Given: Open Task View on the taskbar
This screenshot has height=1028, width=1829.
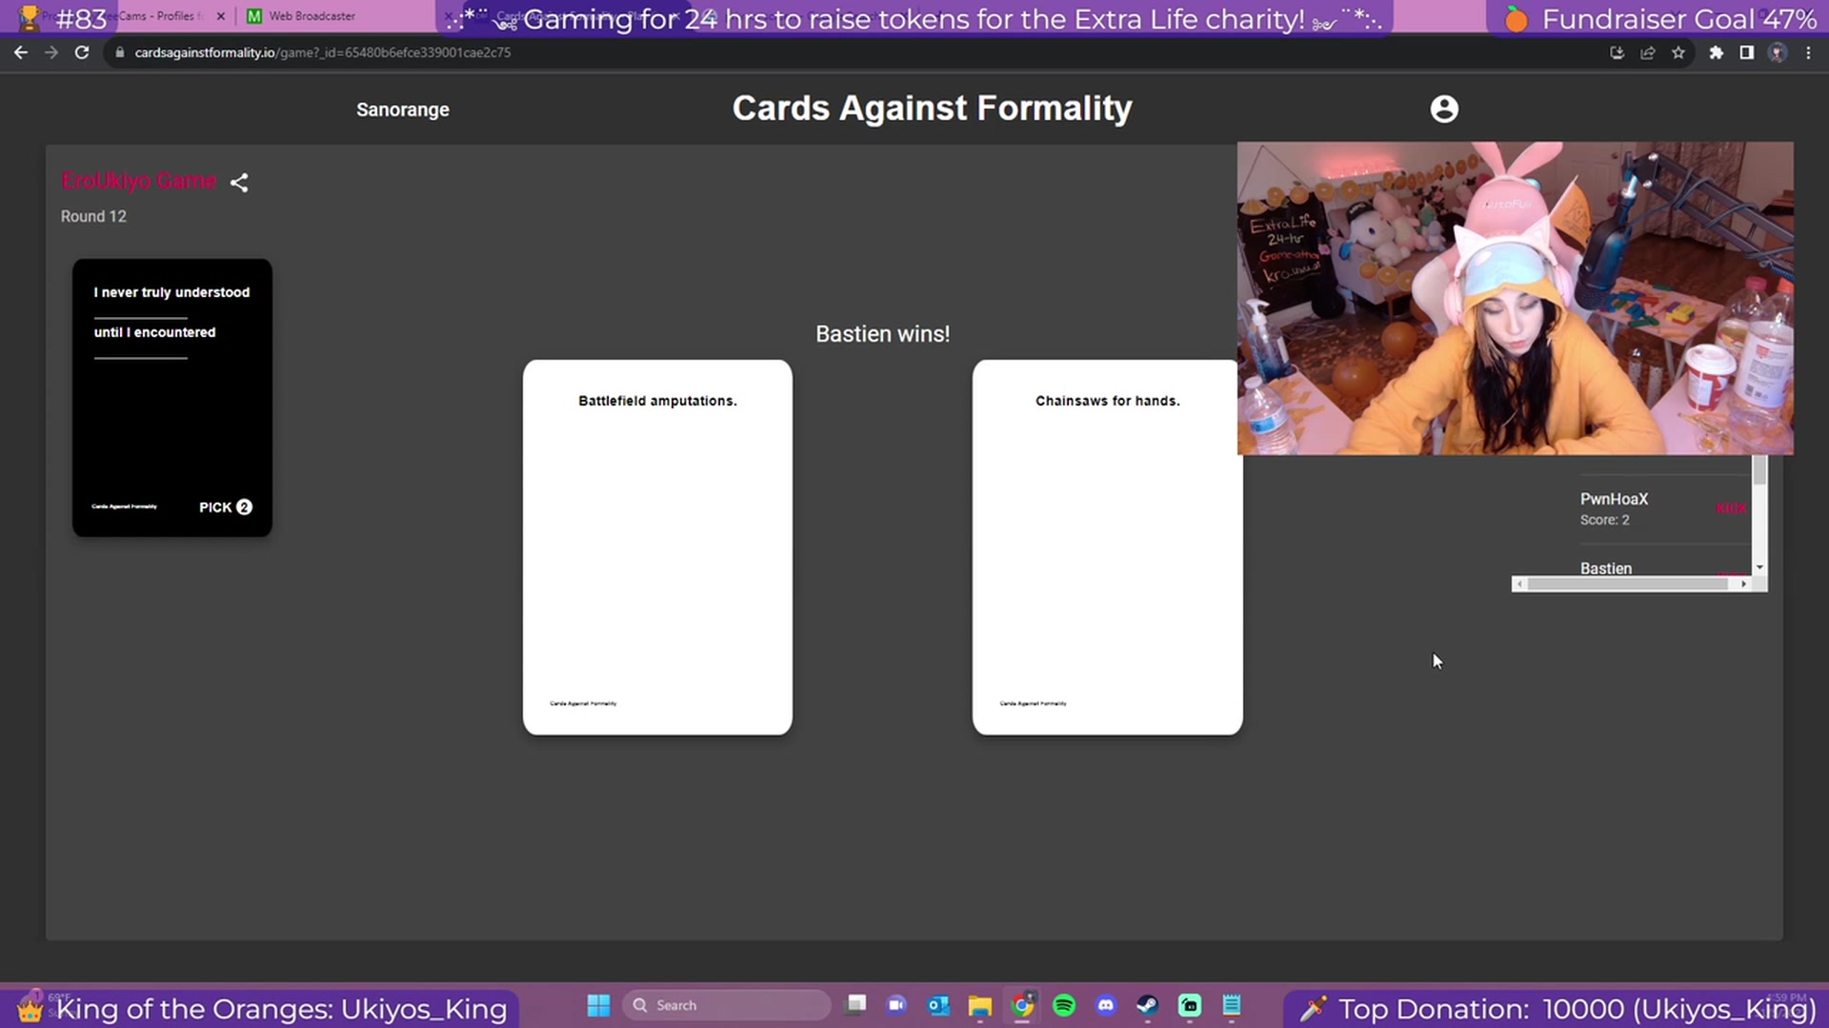Looking at the screenshot, I should 856,1004.
